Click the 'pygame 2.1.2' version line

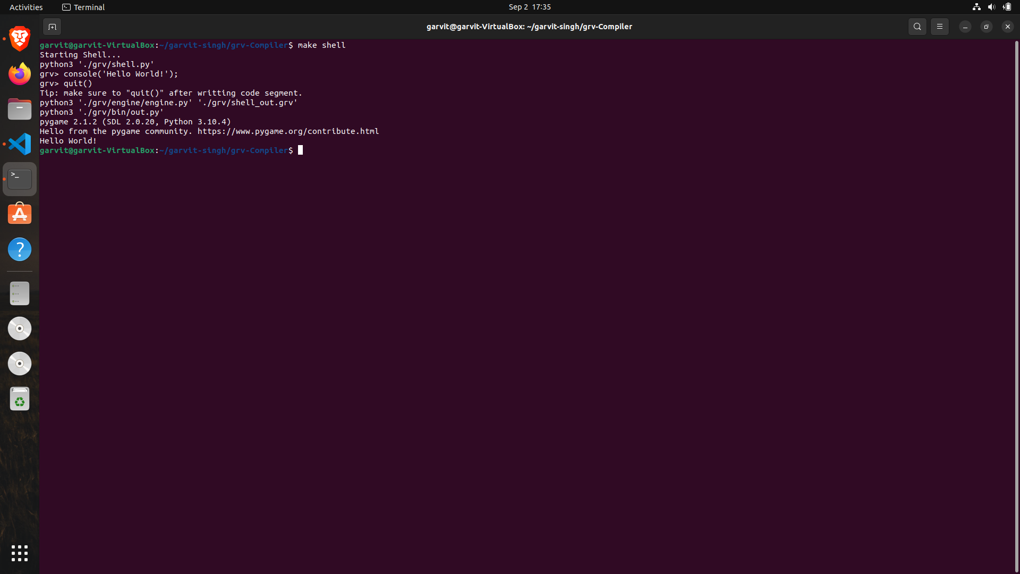(x=135, y=122)
